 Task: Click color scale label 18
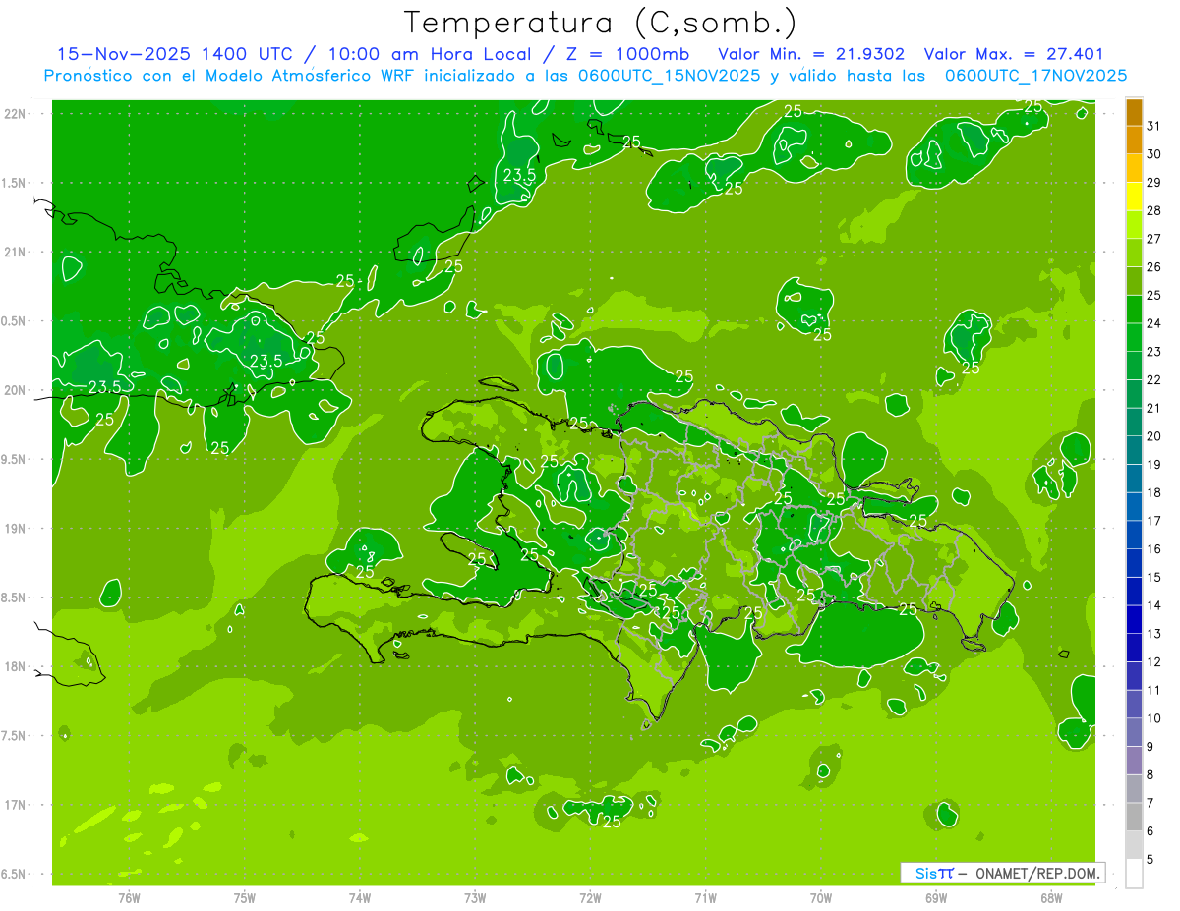click(x=1153, y=492)
